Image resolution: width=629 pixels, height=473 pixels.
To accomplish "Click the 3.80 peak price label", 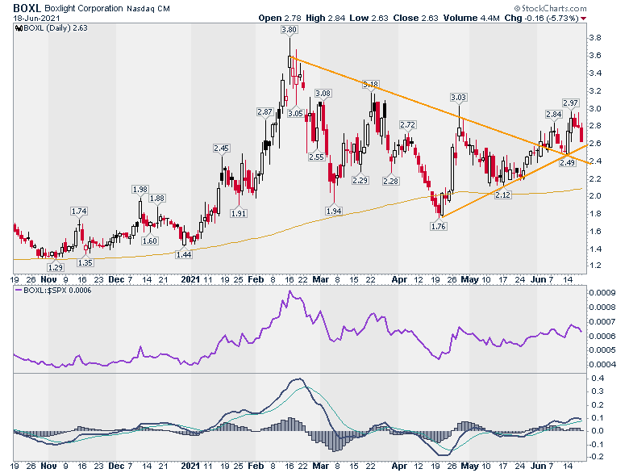I will coord(290,30).
